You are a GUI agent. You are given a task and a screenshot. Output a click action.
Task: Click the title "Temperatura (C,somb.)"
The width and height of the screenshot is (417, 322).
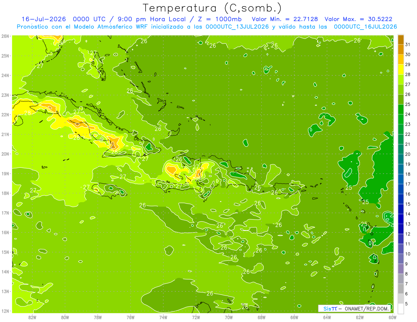click(x=212, y=8)
